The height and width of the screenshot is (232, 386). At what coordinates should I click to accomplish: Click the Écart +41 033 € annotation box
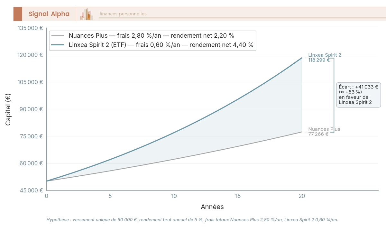click(x=358, y=95)
